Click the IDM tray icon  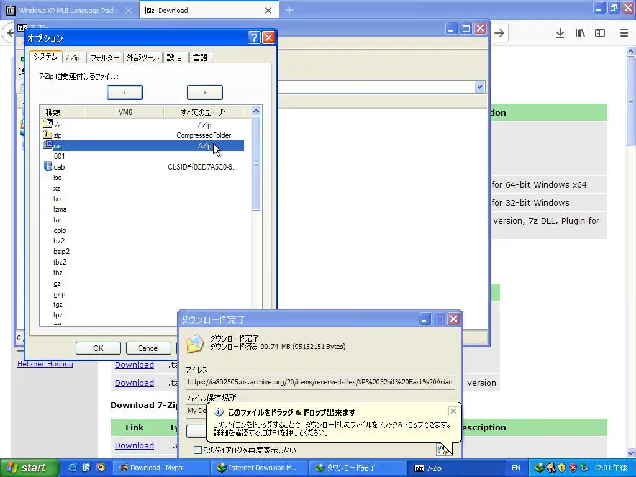pyautogui.click(x=539, y=468)
